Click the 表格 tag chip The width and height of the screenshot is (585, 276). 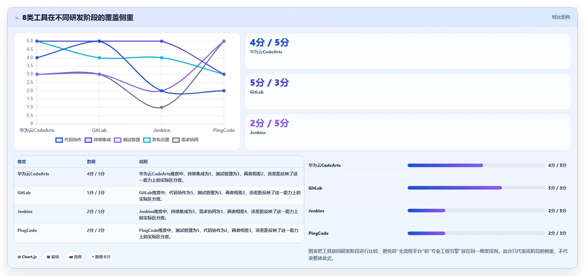click(53, 257)
